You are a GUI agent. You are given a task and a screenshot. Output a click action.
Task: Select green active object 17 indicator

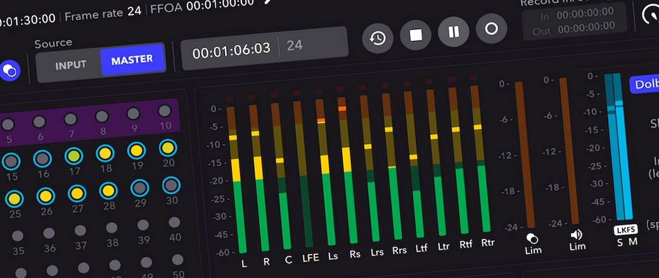pos(74,156)
